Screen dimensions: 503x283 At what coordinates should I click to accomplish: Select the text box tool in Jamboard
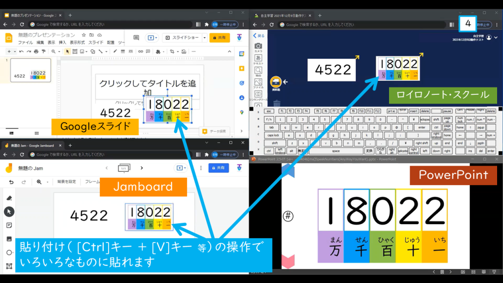pos(9,266)
